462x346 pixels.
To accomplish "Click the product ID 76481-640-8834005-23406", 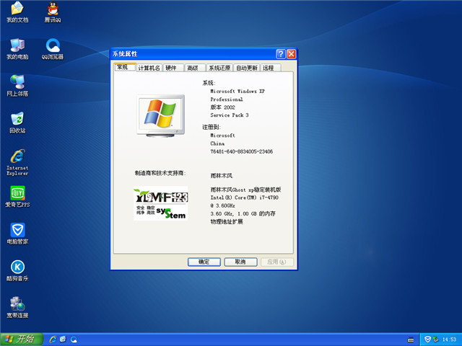I will (242, 151).
